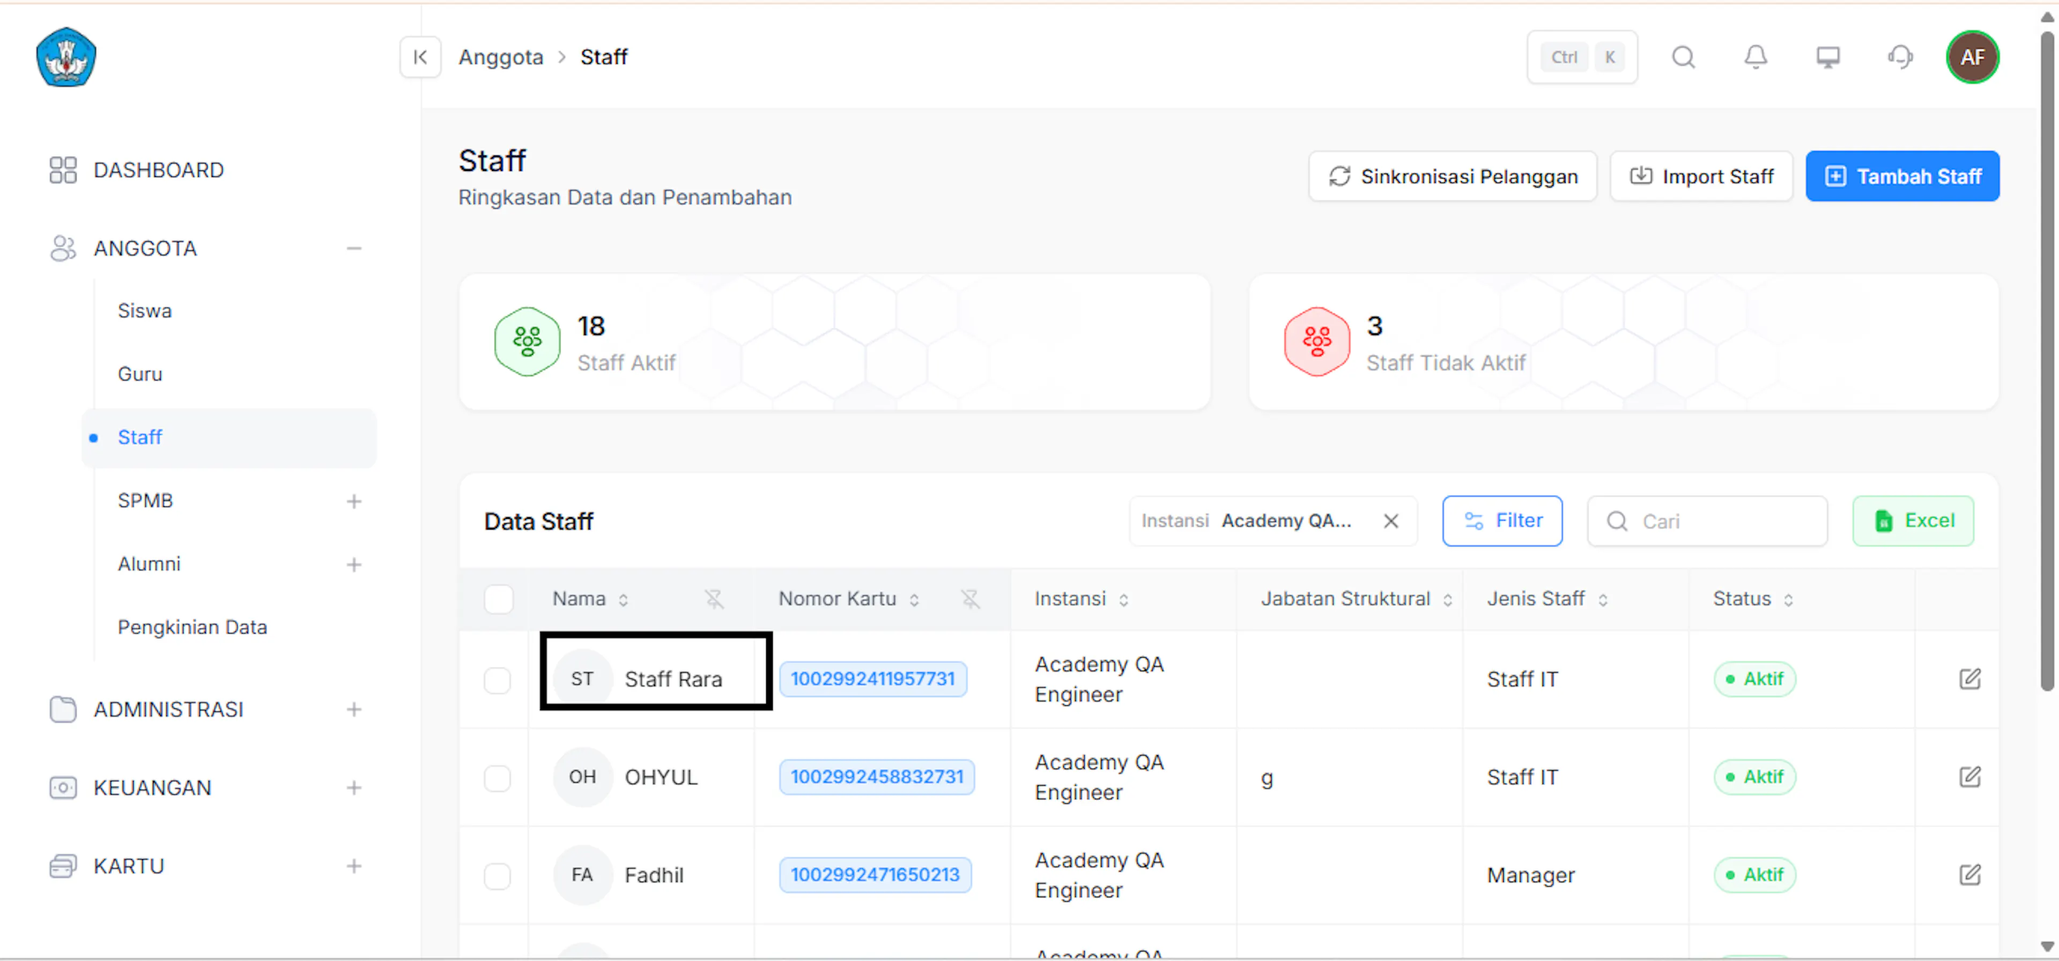Go to Anggota breadcrumb link
Viewport: 2059px width, 961px height.
501,57
